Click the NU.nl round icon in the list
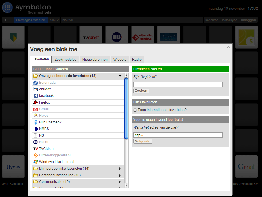 coord(36,142)
